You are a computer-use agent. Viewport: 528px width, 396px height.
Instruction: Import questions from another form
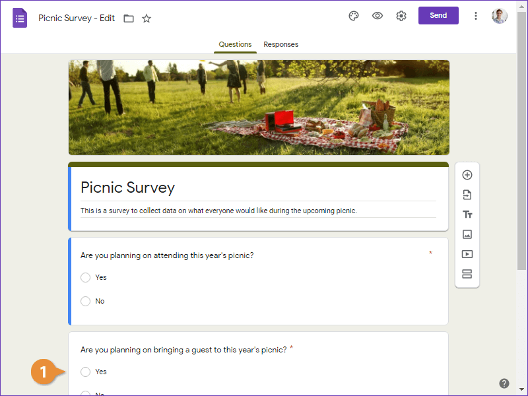coord(467,195)
